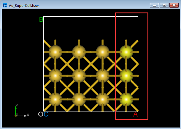Select the highlighted middle-right yellow atom
The image size is (181, 129).
[126, 76]
